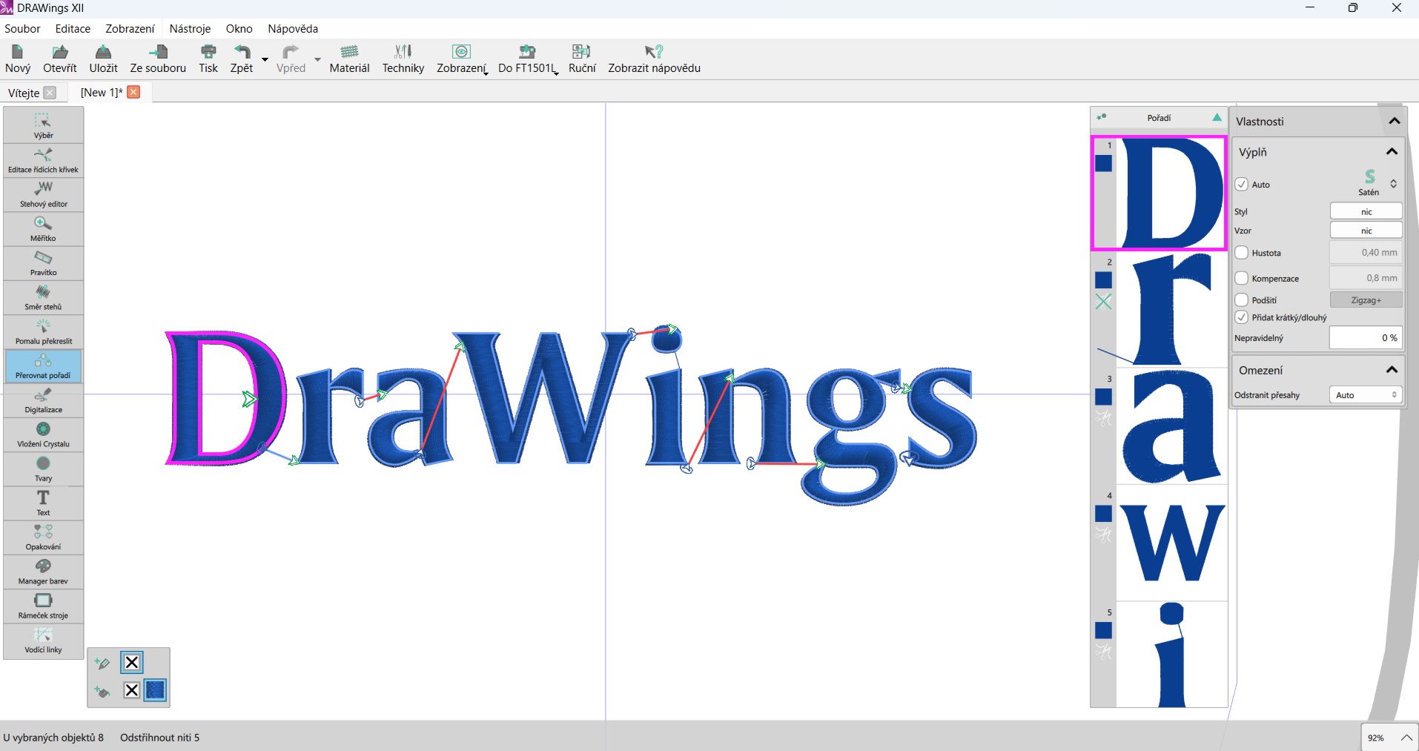Collapse the Omezení section
The height and width of the screenshot is (751, 1419).
pyautogui.click(x=1392, y=369)
